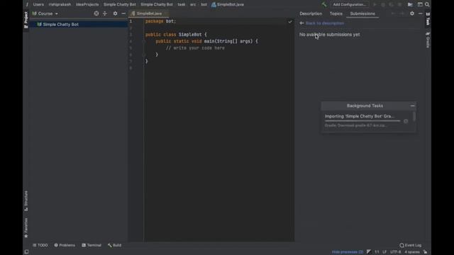The height and width of the screenshot is (255, 454).
Task: Click the Debug bug icon in toolbar
Action: 383,4
